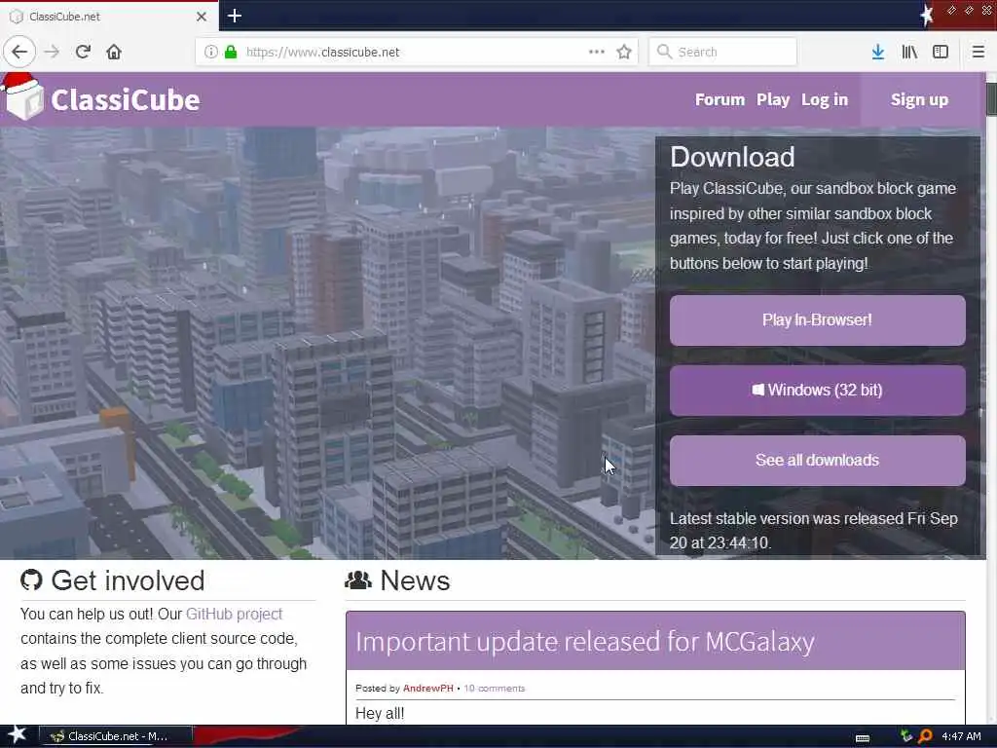Toggle the sidebar view icon
The height and width of the screenshot is (748, 997).
click(x=941, y=52)
